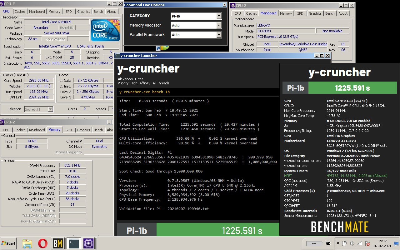Open the Windows Start menu
The height and width of the screenshot is (250, 400).
(9, 243)
